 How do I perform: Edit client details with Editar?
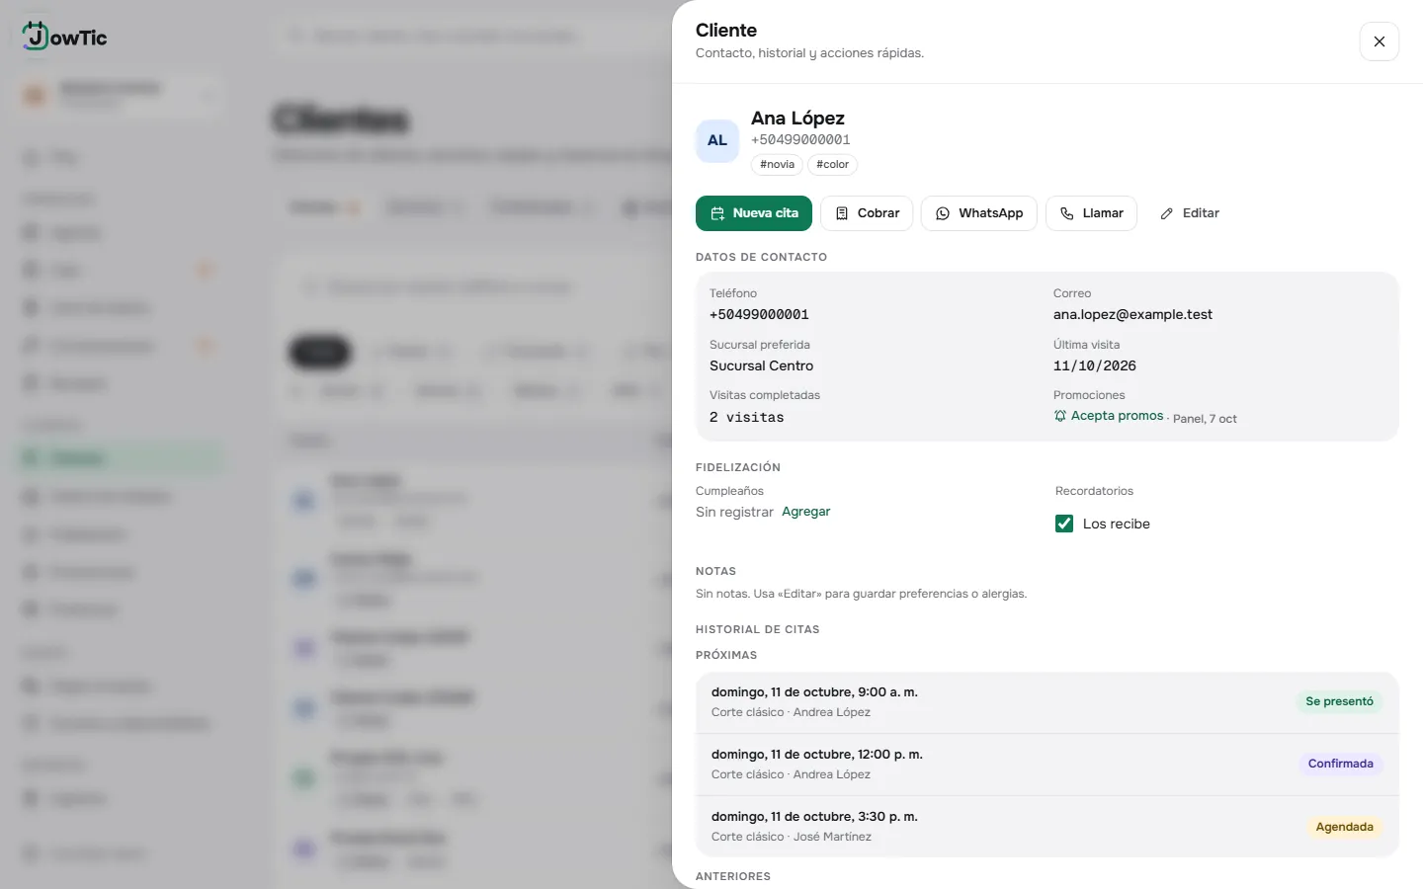pyautogui.click(x=1190, y=213)
